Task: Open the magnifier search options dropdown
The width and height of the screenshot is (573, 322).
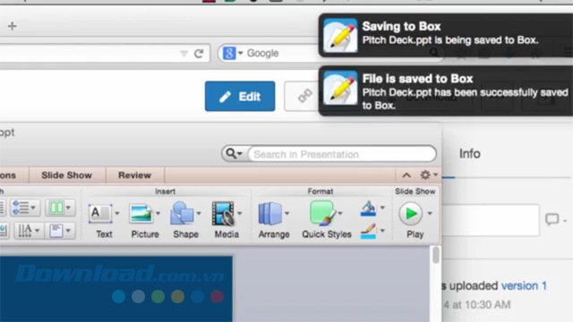Action: click(x=234, y=154)
